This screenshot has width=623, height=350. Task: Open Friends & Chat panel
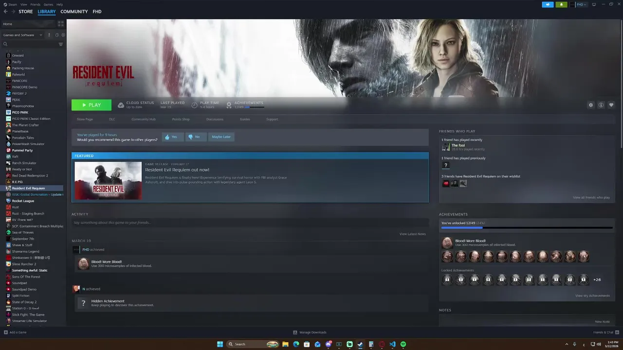point(605,332)
